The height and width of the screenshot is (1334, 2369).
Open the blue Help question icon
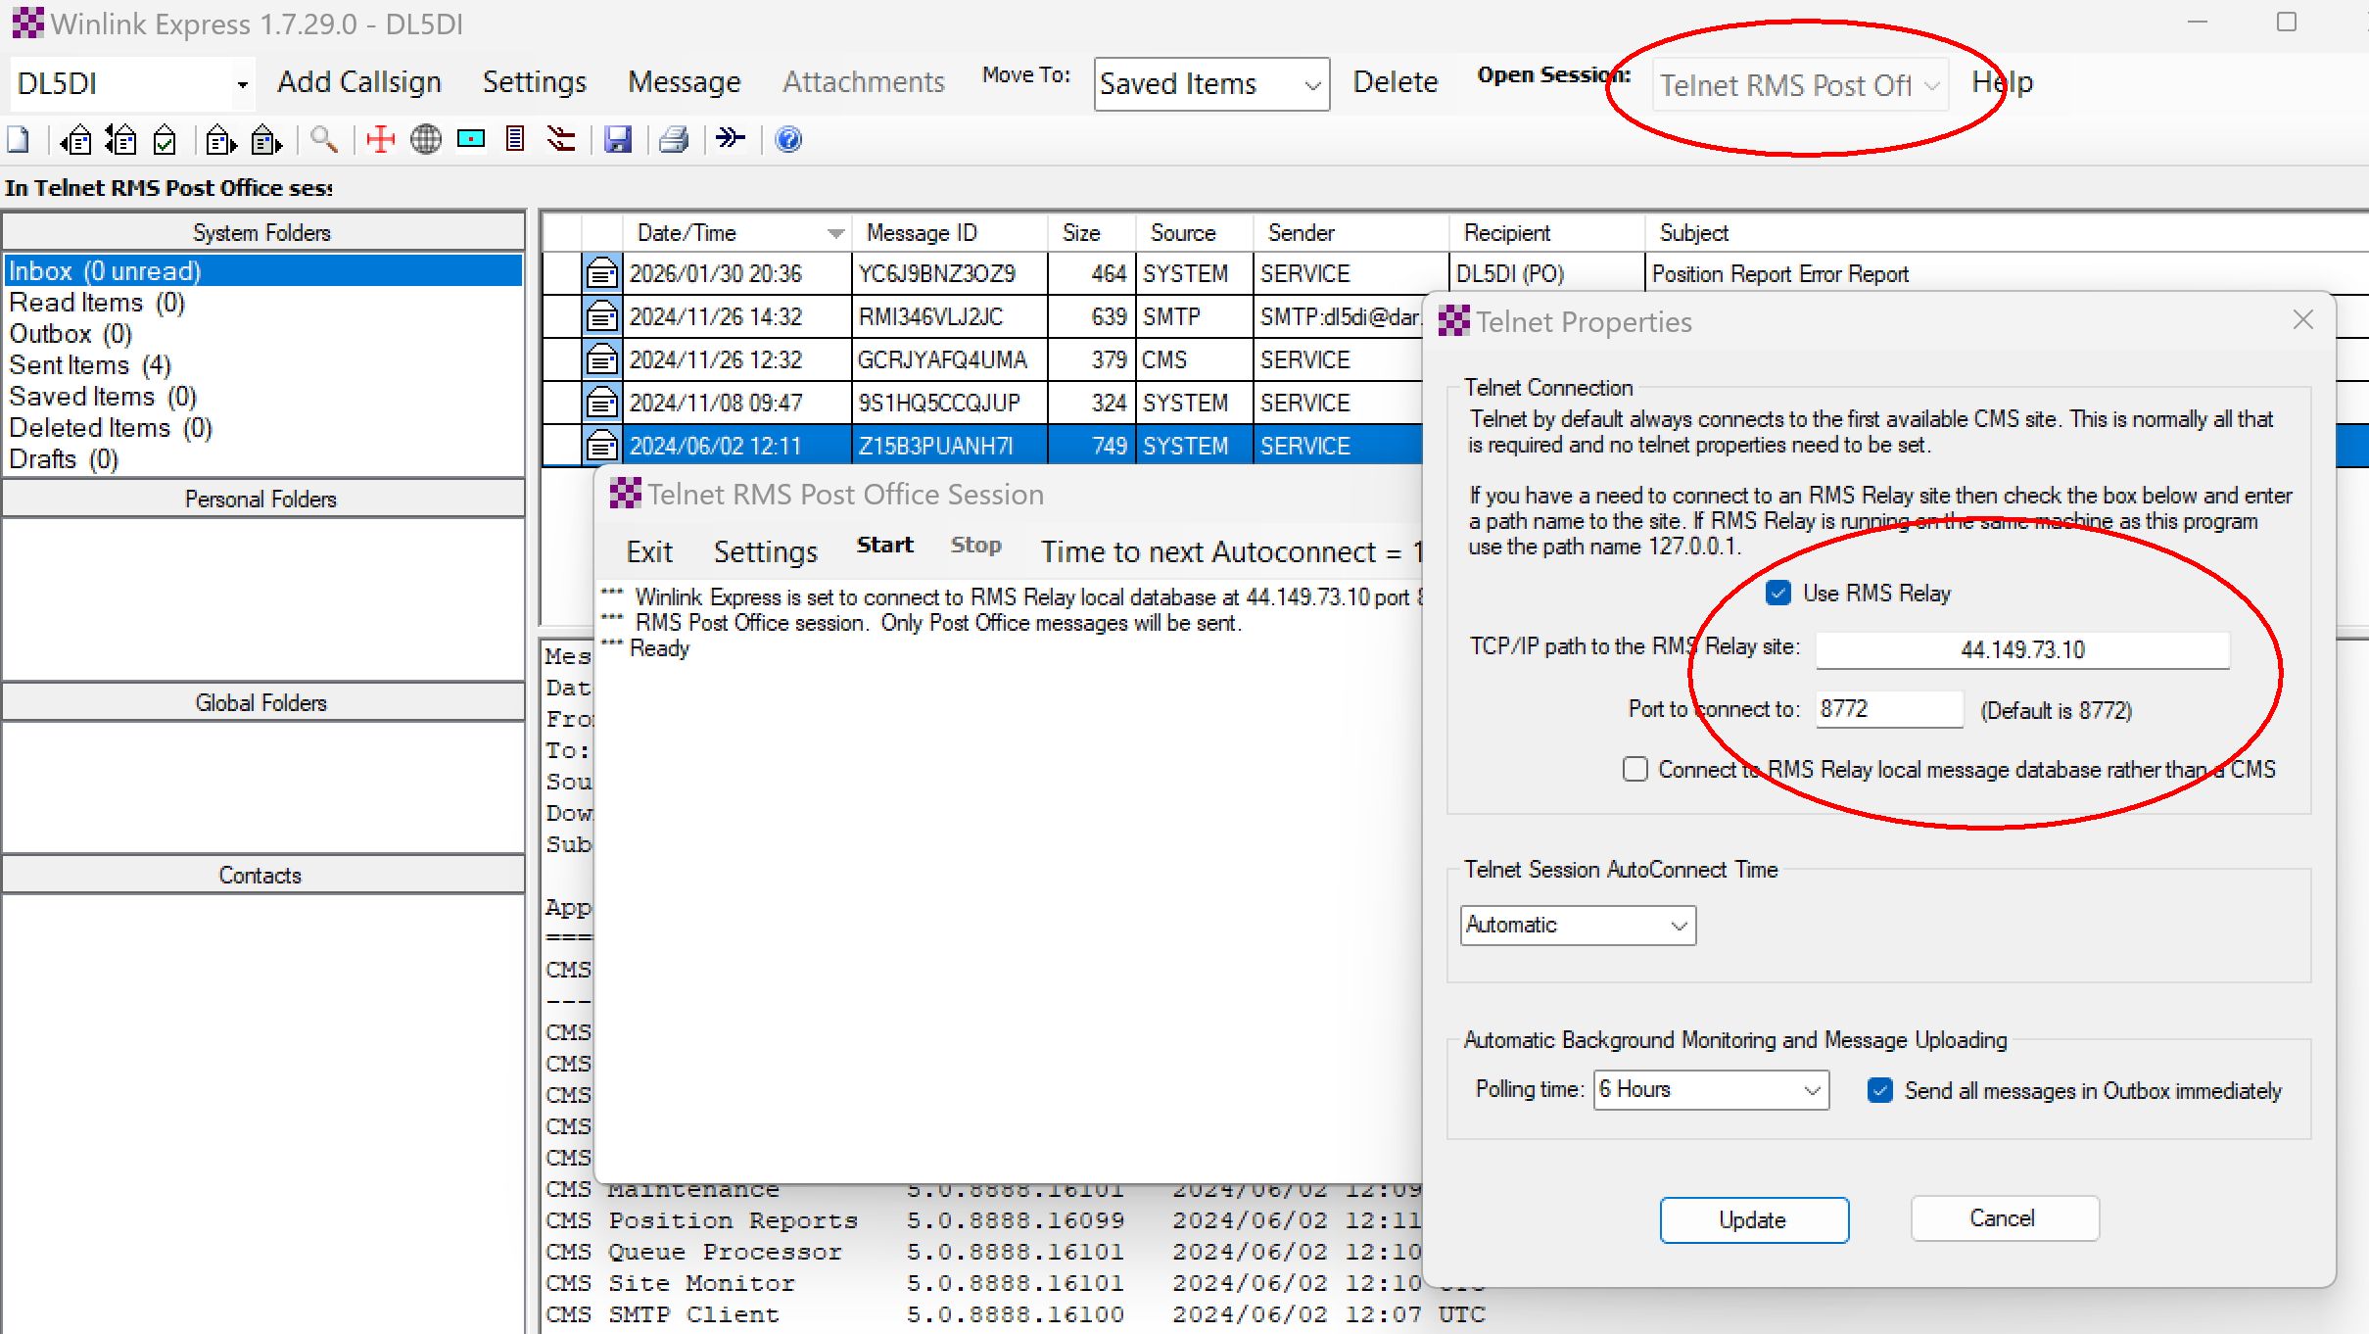(x=788, y=140)
